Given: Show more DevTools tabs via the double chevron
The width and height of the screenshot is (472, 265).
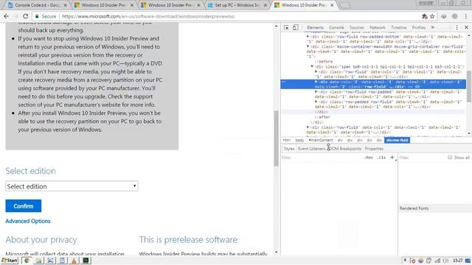Looking at the screenshot, I should pos(433,27).
